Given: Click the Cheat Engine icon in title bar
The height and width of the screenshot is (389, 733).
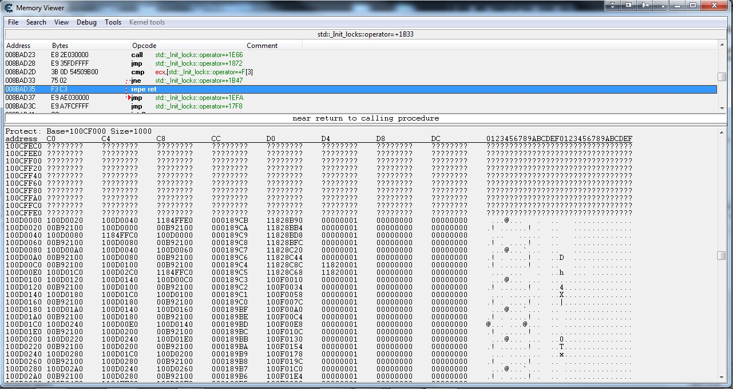Looking at the screenshot, I should tap(8, 7).
